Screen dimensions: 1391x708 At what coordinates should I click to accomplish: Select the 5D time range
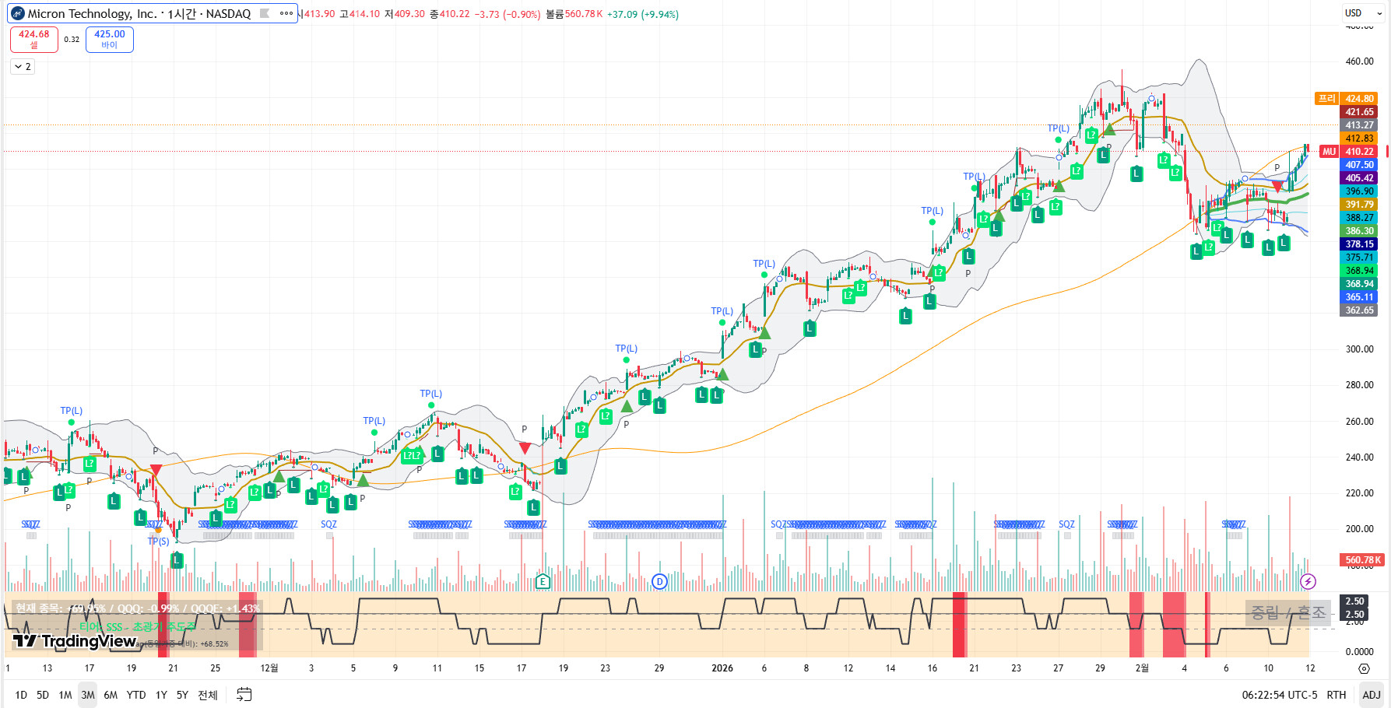click(43, 695)
